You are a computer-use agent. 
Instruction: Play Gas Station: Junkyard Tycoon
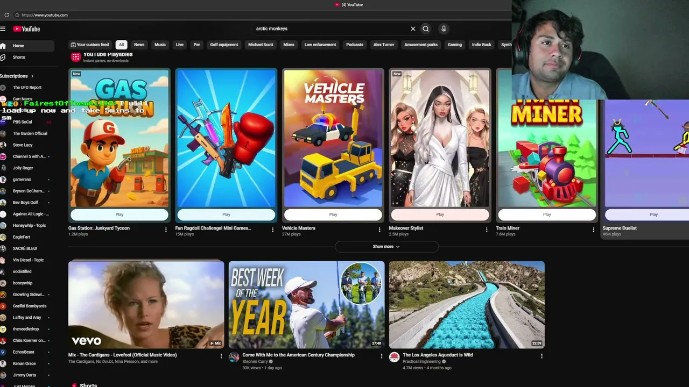click(119, 214)
